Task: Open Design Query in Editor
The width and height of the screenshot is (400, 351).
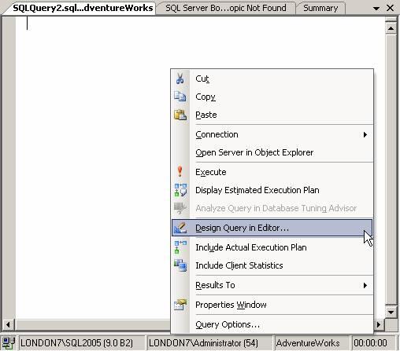Action: click(272, 228)
